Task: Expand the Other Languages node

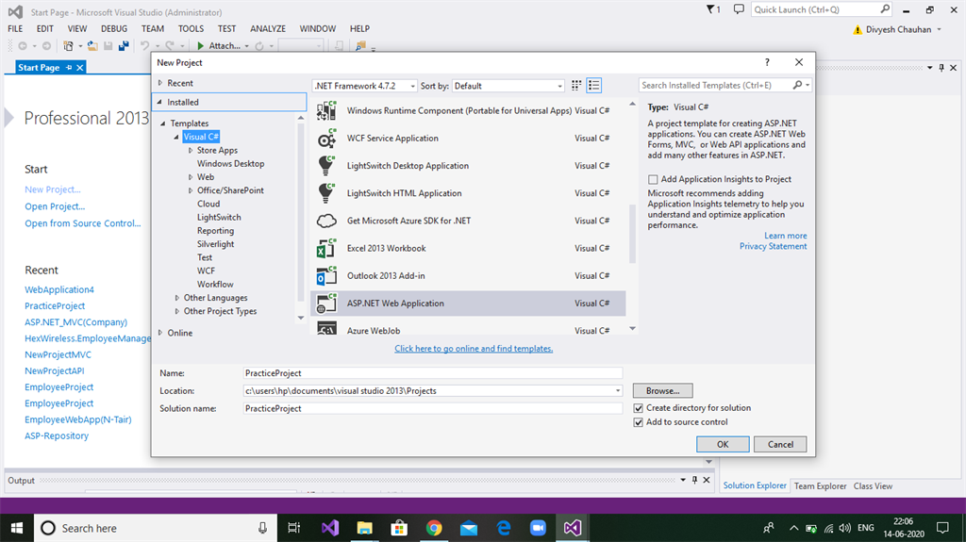Action: click(176, 298)
